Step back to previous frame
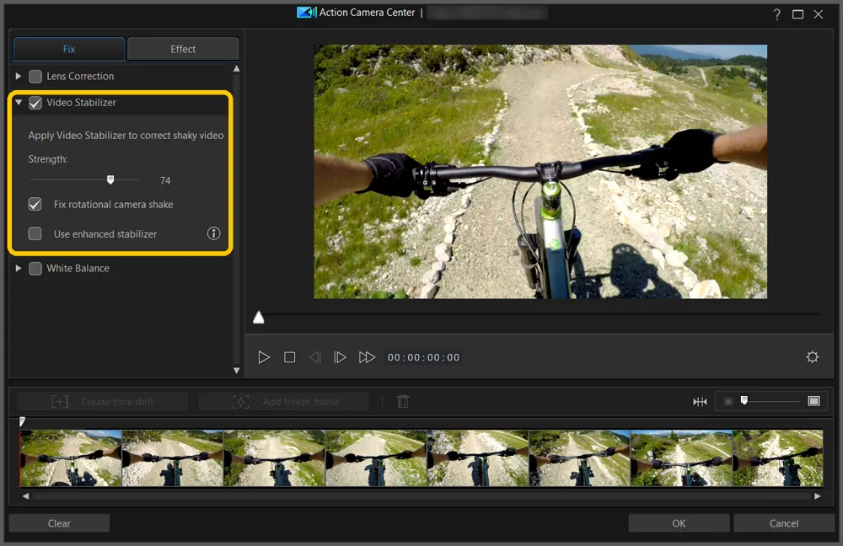This screenshot has width=843, height=546. pos(315,357)
